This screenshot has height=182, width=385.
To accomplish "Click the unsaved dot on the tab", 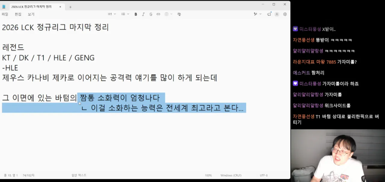I will point(60,7).
